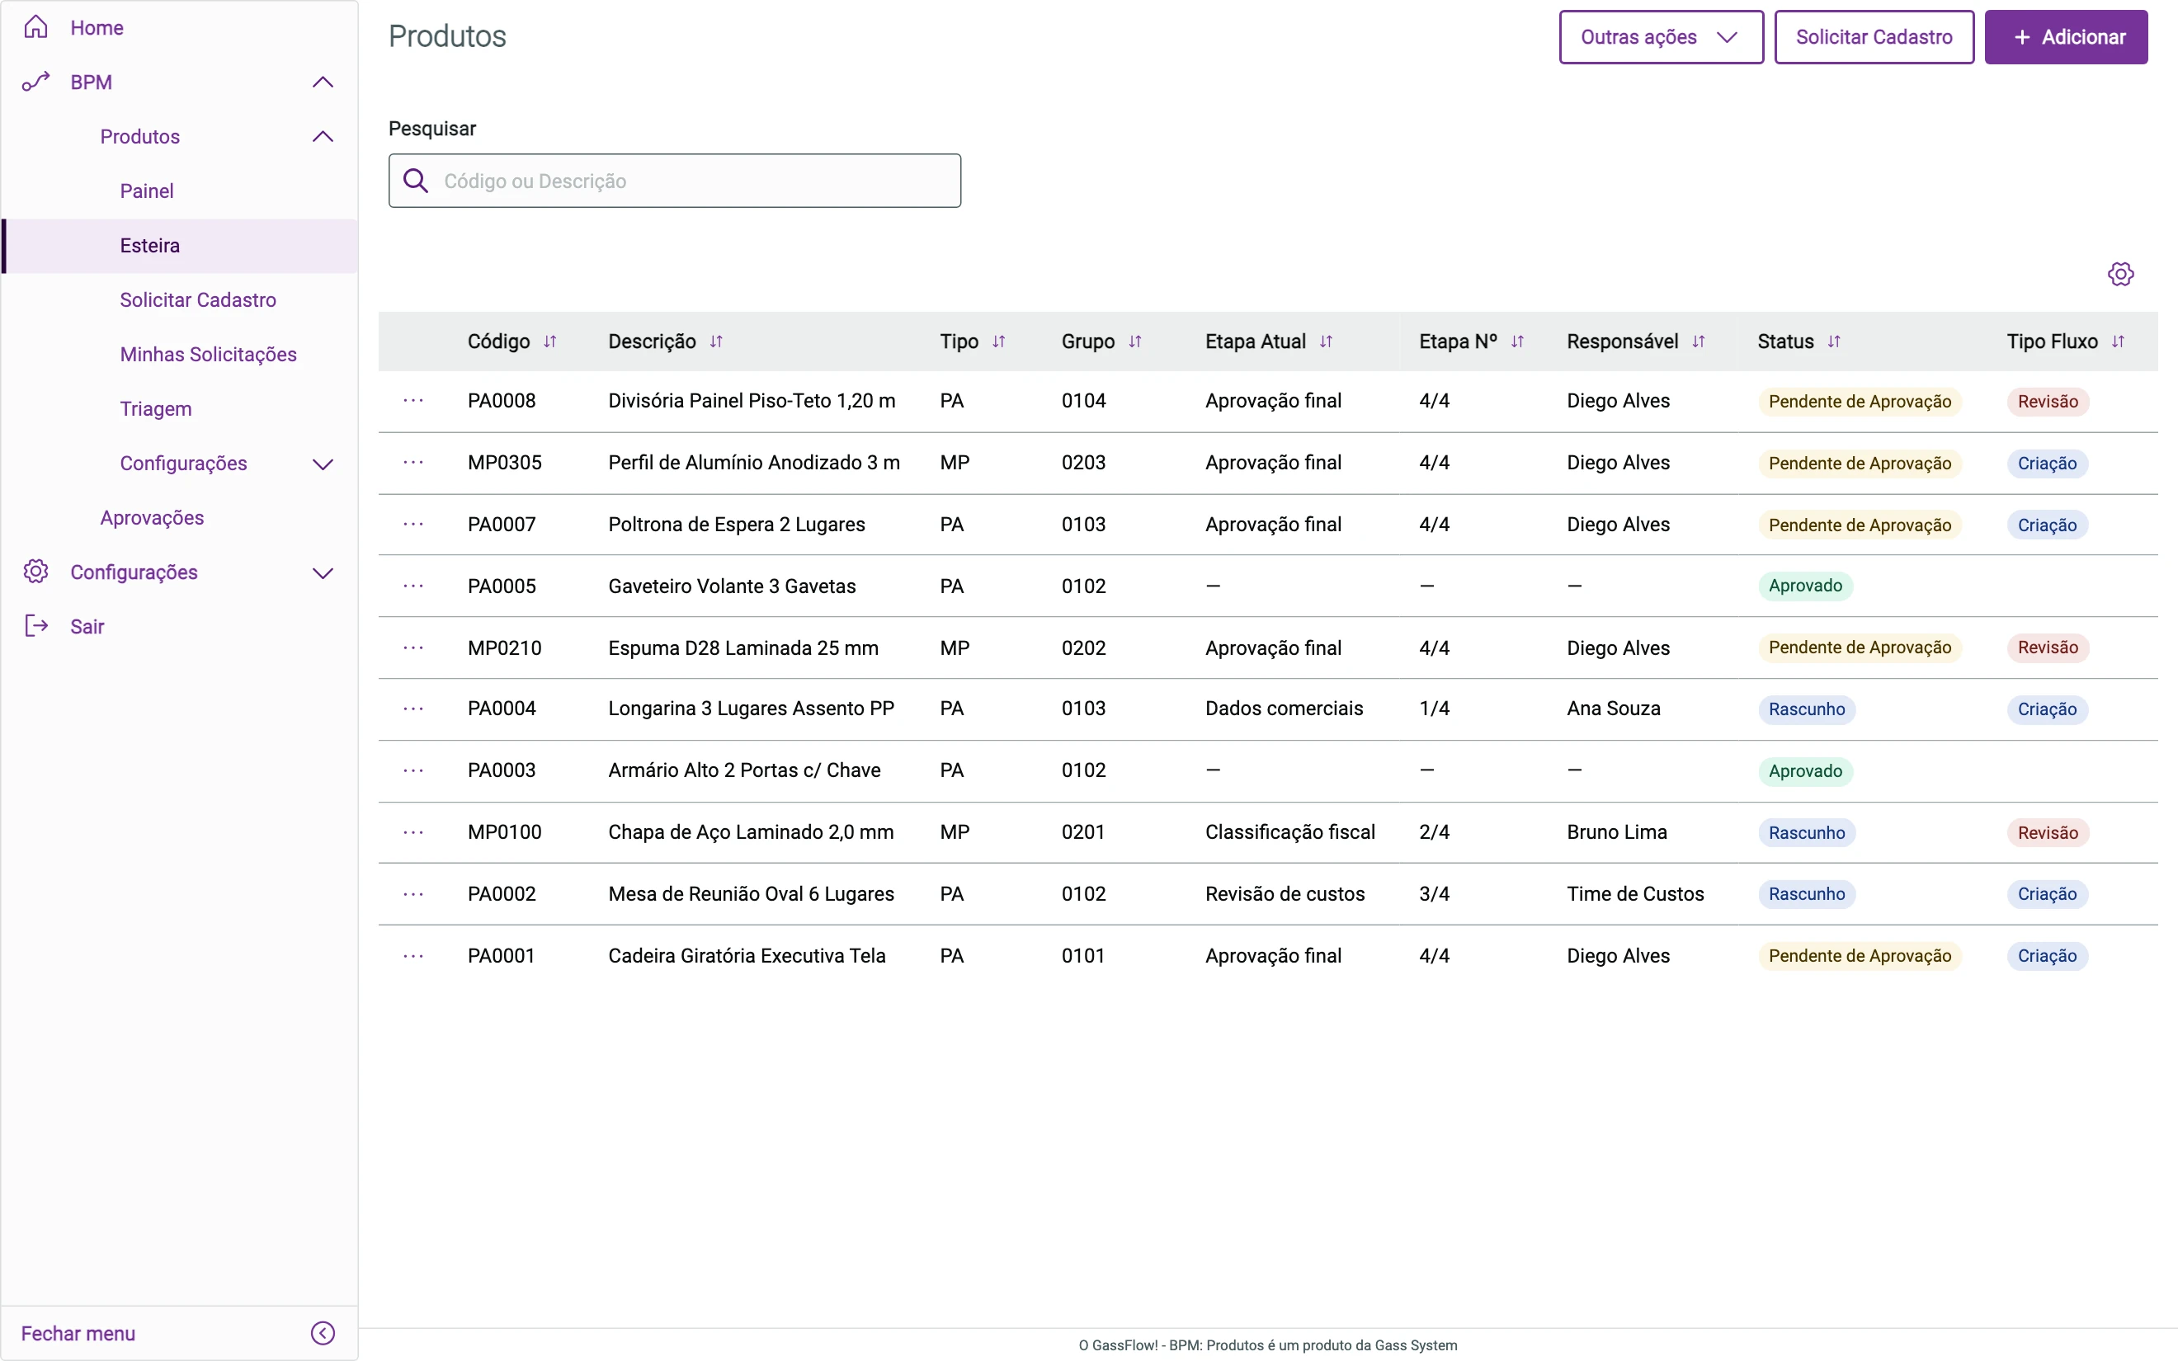Click the BPM workflow icon

[x=36, y=82]
